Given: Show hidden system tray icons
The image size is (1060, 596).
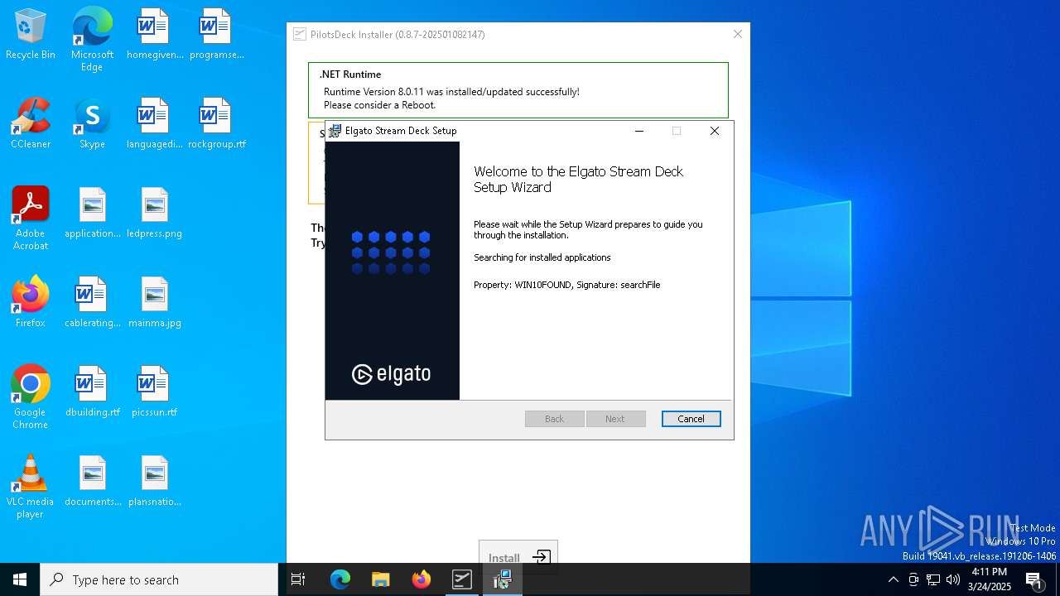Looking at the screenshot, I should [893, 579].
